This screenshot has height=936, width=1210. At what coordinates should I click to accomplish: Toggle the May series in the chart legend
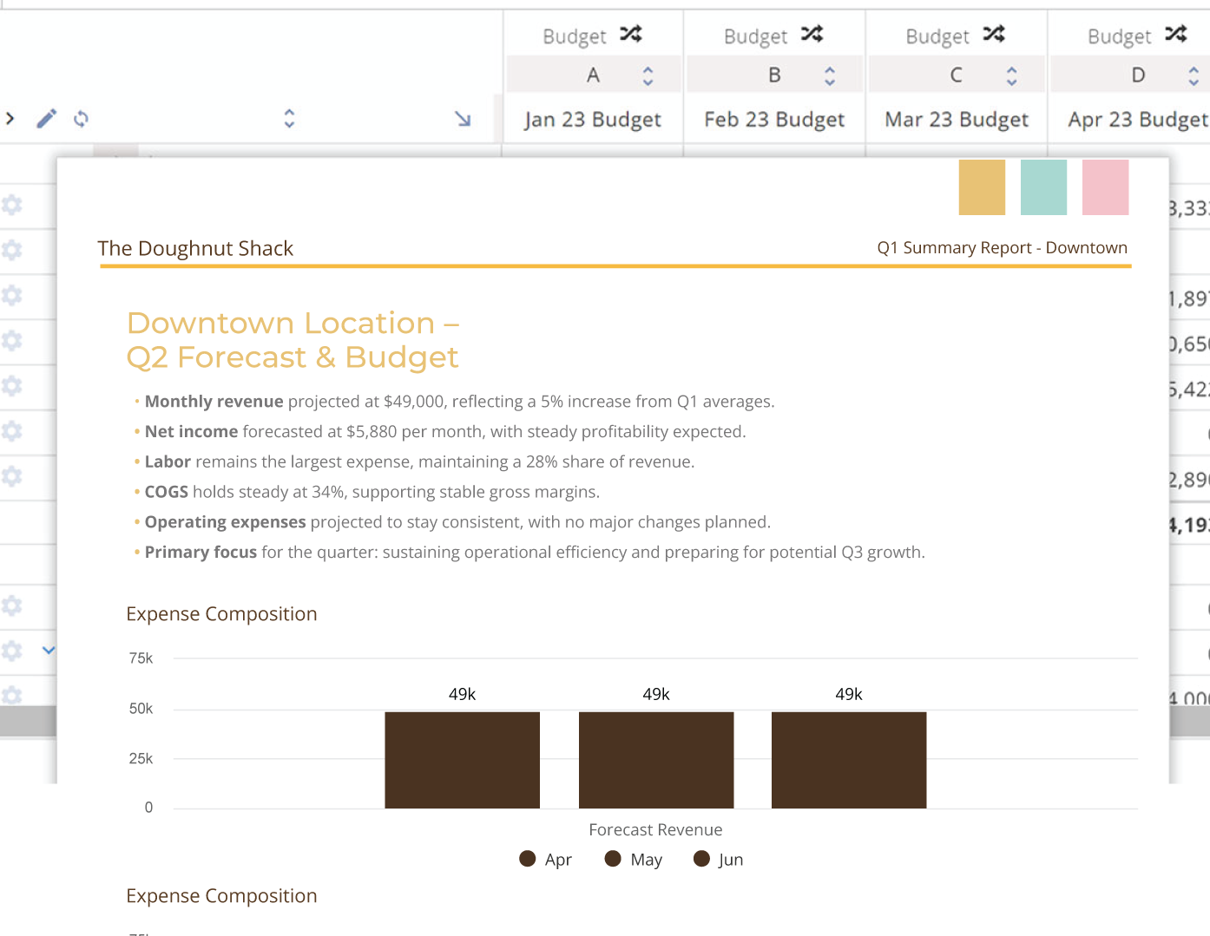(633, 859)
